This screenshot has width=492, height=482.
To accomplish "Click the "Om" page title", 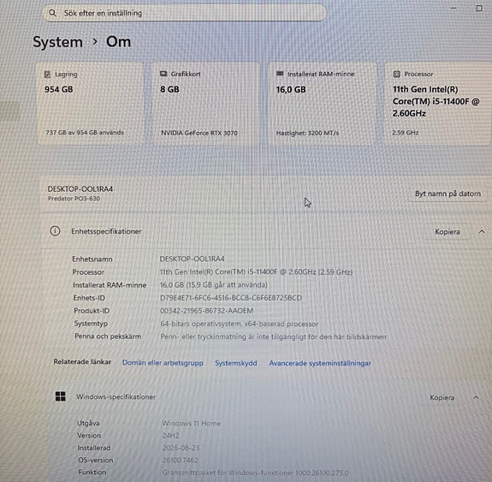I will click(x=118, y=42).
